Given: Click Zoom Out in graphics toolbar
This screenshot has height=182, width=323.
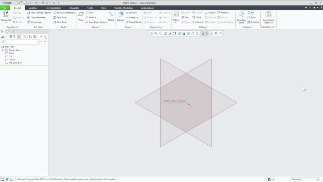Looking at the screenshot, I should tap(160, 33).
